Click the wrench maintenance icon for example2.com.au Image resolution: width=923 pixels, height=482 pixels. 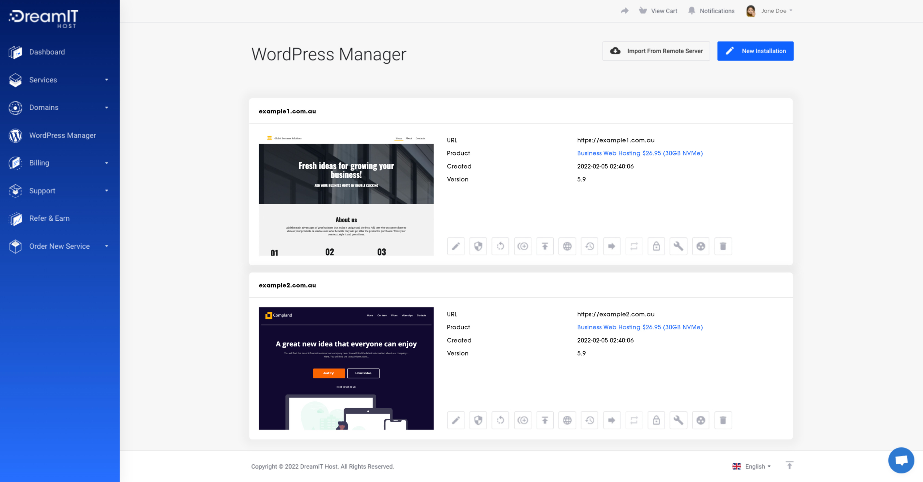(678, 420)
